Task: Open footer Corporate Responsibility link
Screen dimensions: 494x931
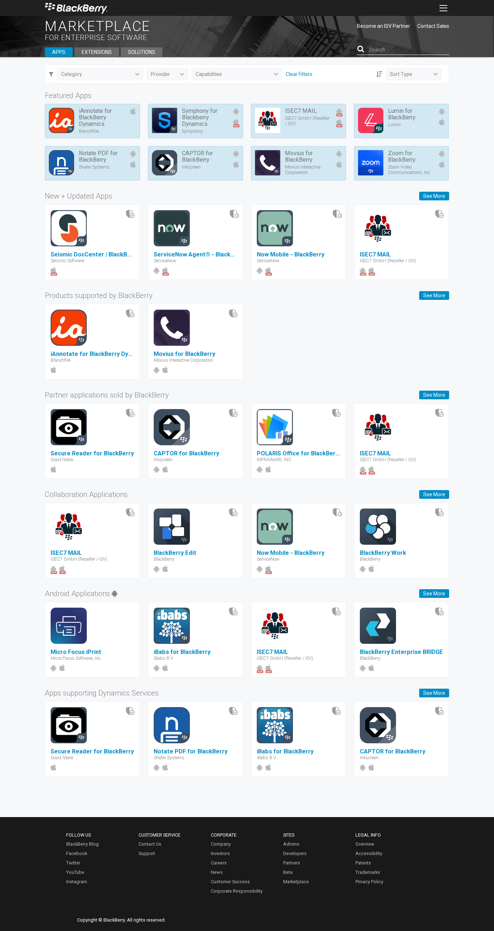Action: point(237,891)
